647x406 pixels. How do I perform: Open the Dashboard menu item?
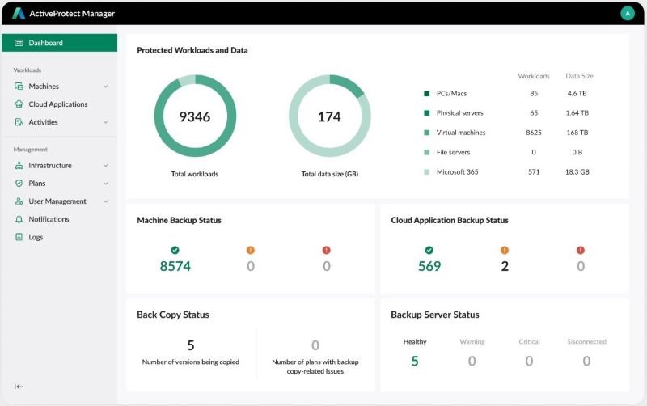59,43
